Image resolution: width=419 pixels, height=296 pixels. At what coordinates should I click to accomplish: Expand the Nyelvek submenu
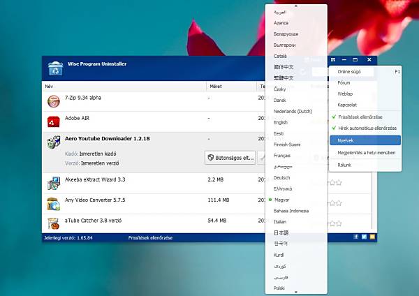(x=365, y=140)
